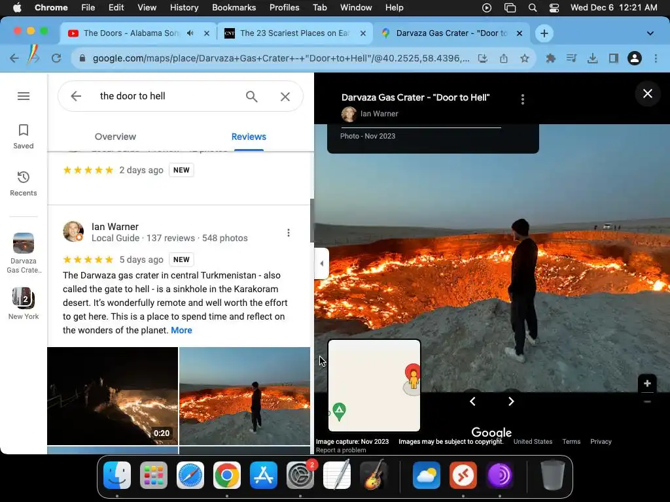Image resolution: width=670 pixels, height=502 pixels.
Task: Click the United States footer link
Action: point(533,442)
